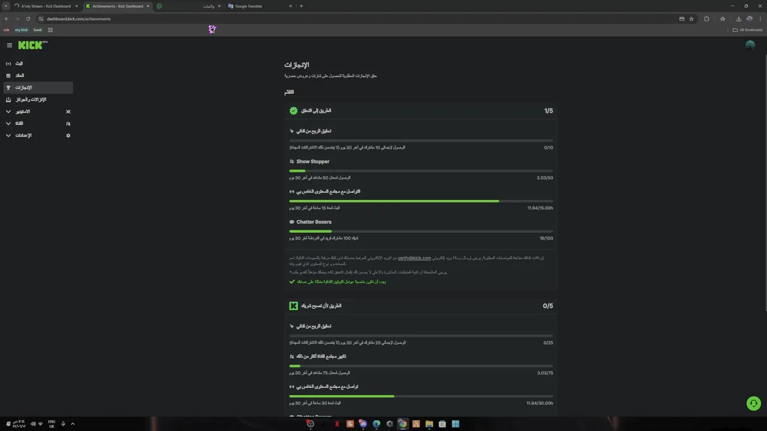Click the gear icon in sidebar
The image size is (767, 431).
[x=68, y=135]
